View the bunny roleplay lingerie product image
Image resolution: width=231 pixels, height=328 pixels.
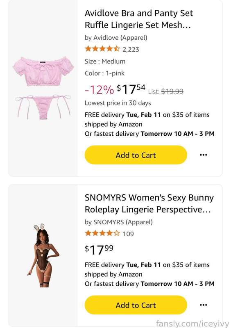pyautogui.click(x=43, y=255)
